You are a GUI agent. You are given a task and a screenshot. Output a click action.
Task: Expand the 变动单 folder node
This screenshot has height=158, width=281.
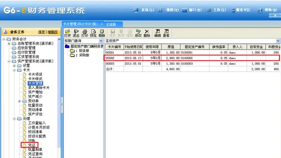[x=20, y=101]
